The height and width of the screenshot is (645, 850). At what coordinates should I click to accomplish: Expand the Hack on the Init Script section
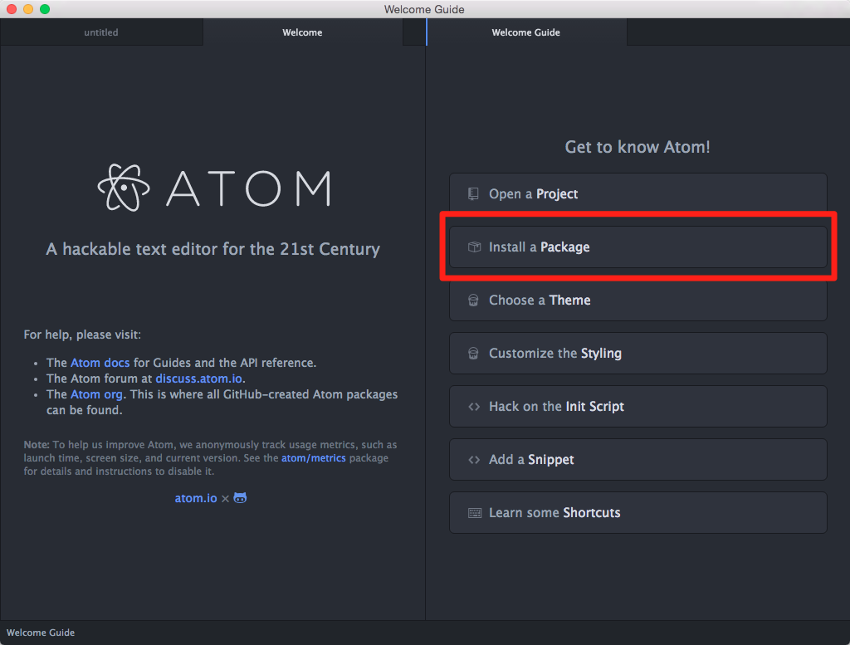pos(638,407)
